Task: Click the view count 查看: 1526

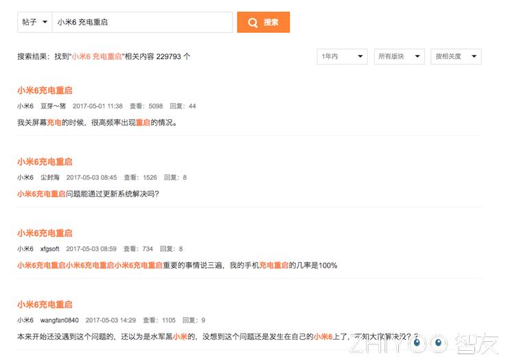Action: [140, 177]
